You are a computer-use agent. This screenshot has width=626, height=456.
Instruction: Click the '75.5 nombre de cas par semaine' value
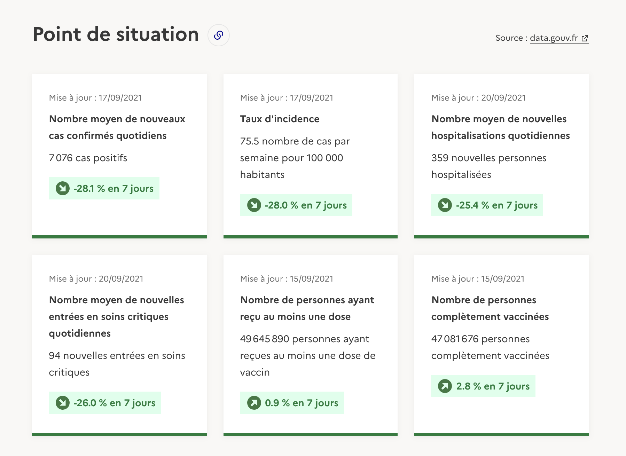click(295, 158)
